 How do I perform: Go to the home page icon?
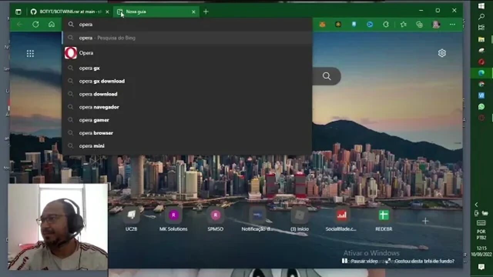coord(51,24)
